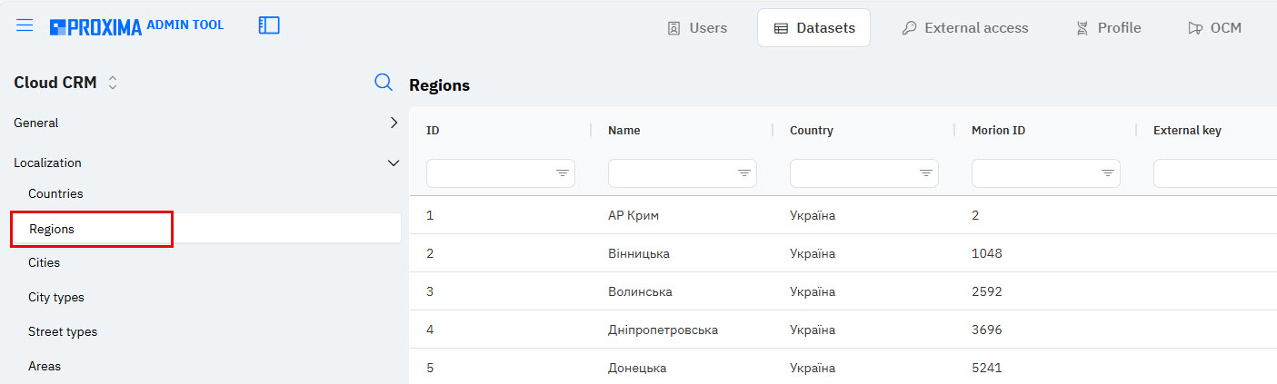
Task: Open the Cities dataset
Action: [44, 262]
